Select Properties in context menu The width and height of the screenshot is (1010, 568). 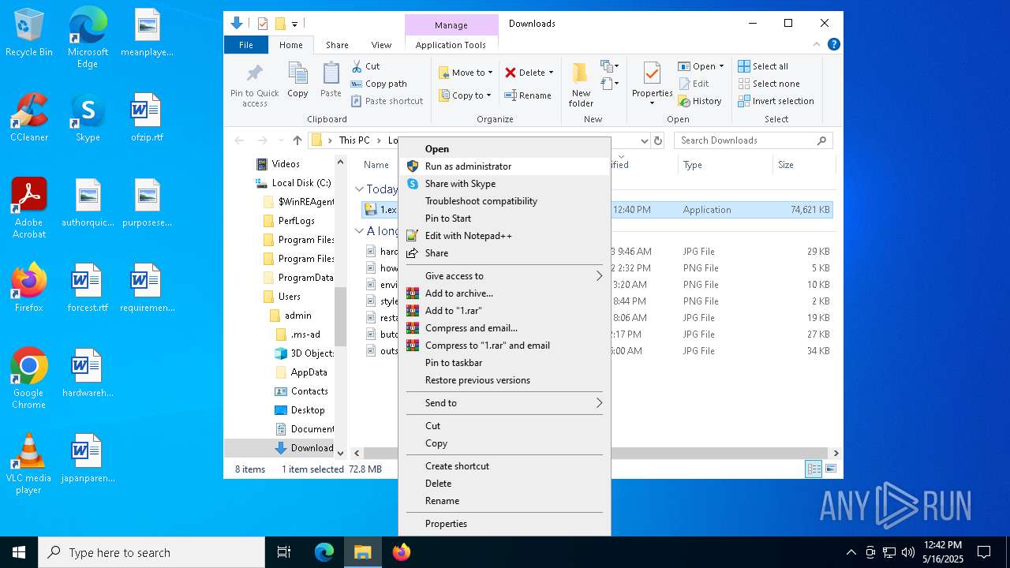504,524
